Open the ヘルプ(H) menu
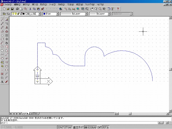 pos(100,5)
